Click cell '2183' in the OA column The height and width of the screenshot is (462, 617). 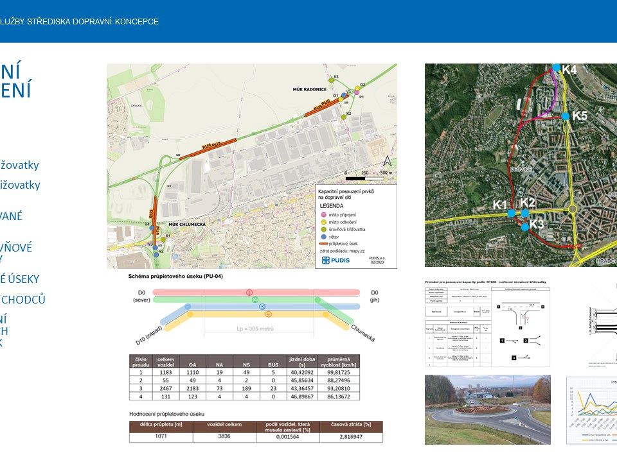[192, 388]
